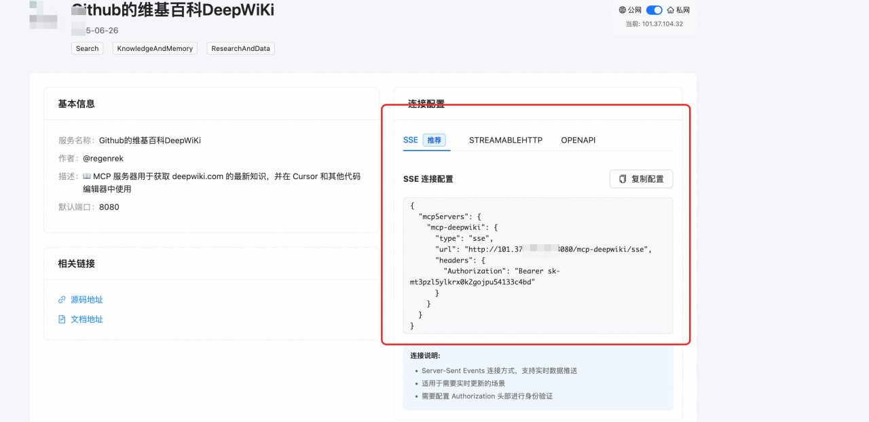
Task: Click the globe icon next to 公网
Action: pos(623,10)
